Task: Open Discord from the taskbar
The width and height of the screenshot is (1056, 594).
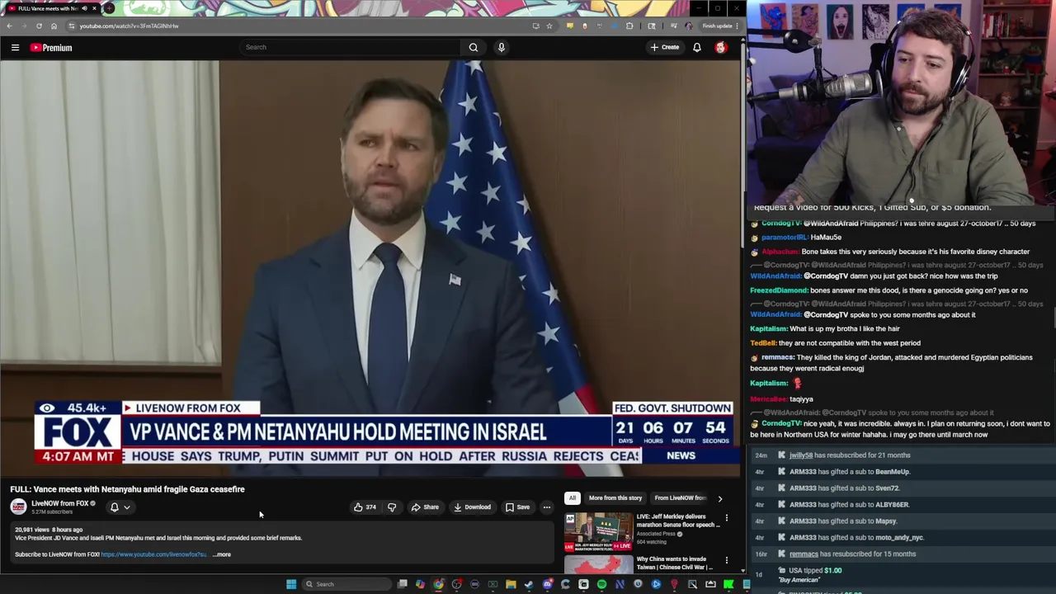Action: coord(547,584)
